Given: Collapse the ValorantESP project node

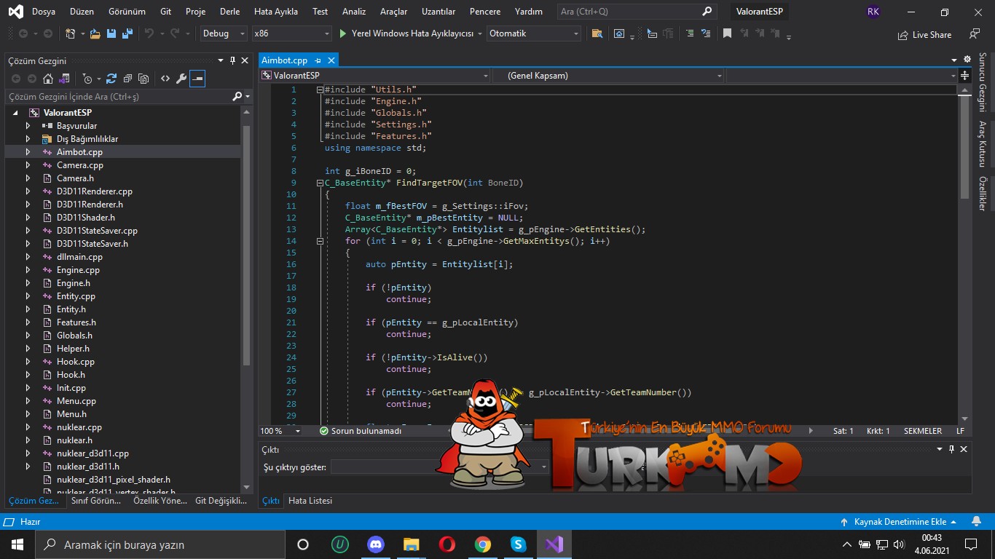Looking at the screenshot, I should (x=15, y=113).
